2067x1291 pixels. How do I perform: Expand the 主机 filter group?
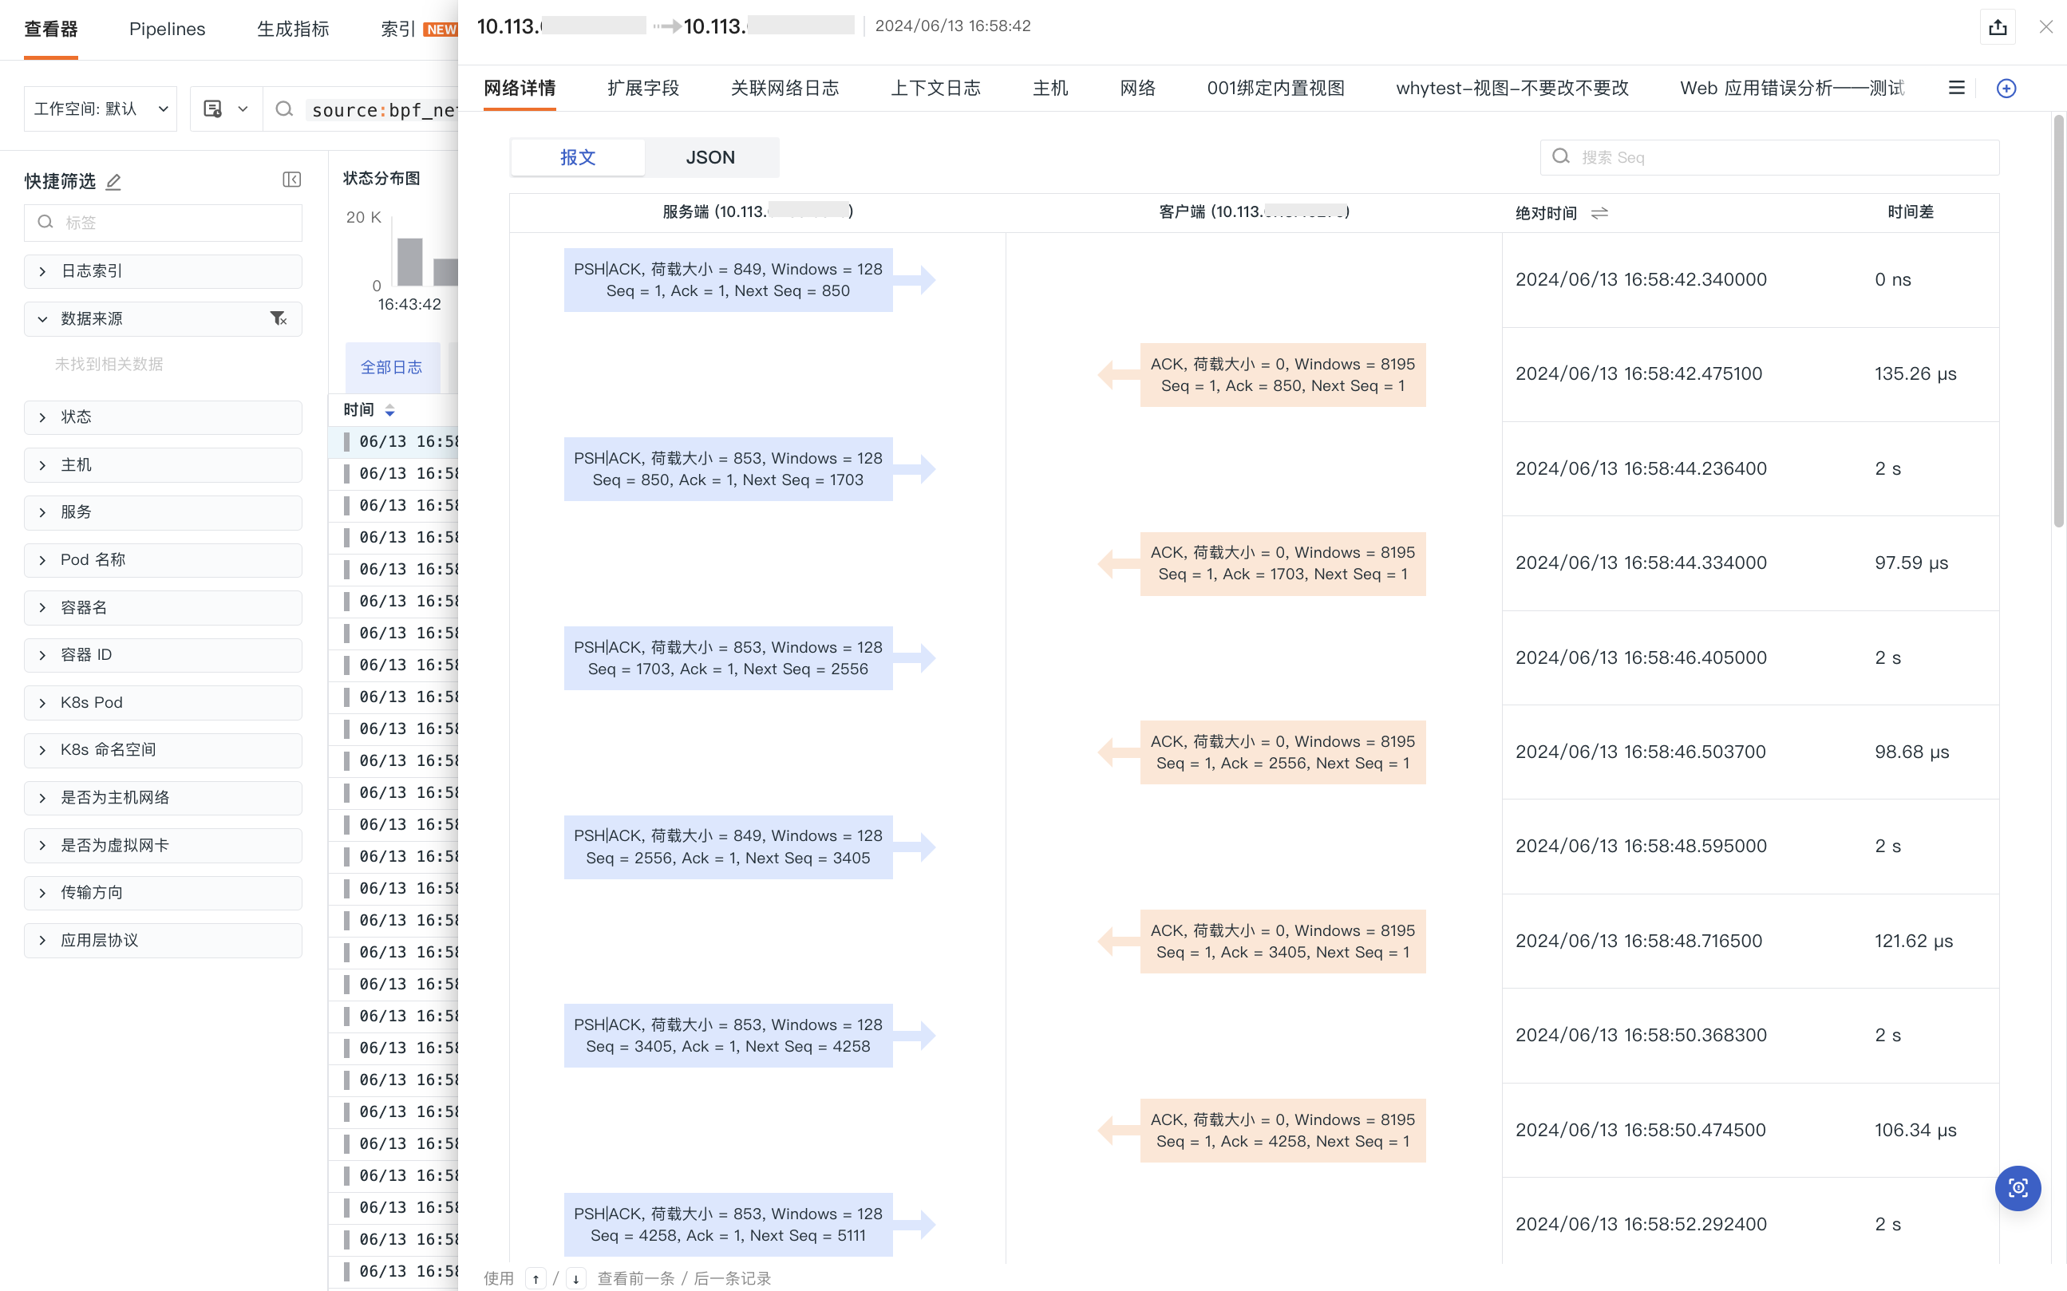pyautogui.click(x=163, y=464)
